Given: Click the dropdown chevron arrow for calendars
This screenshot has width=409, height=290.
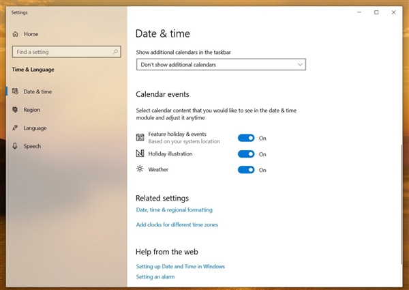Looking at the screenshot, I should tap(300, 64).
